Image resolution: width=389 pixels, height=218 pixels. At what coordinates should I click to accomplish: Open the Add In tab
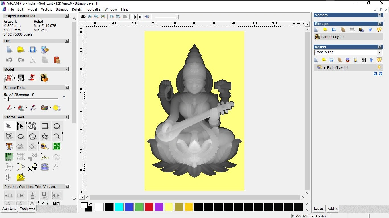click(332, 209)
